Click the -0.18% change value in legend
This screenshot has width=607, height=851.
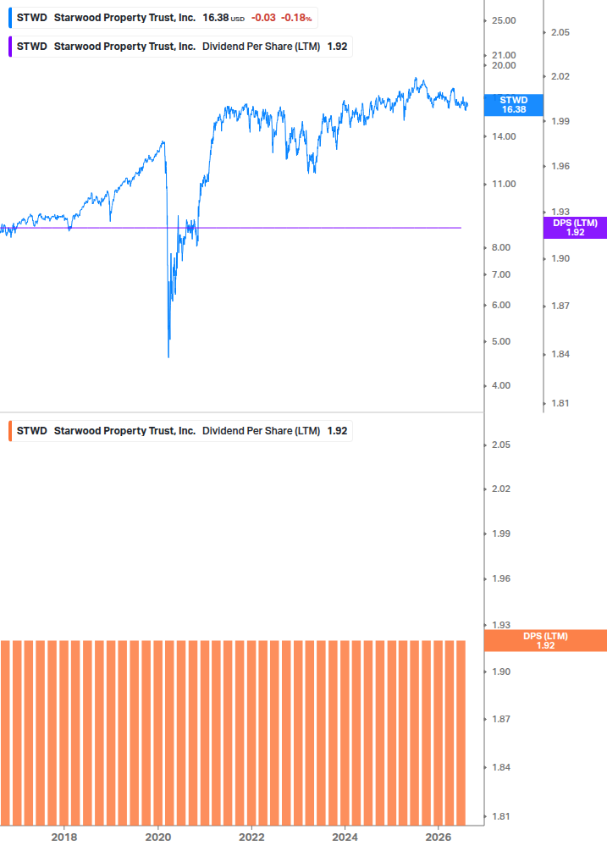tap(296, 18)
